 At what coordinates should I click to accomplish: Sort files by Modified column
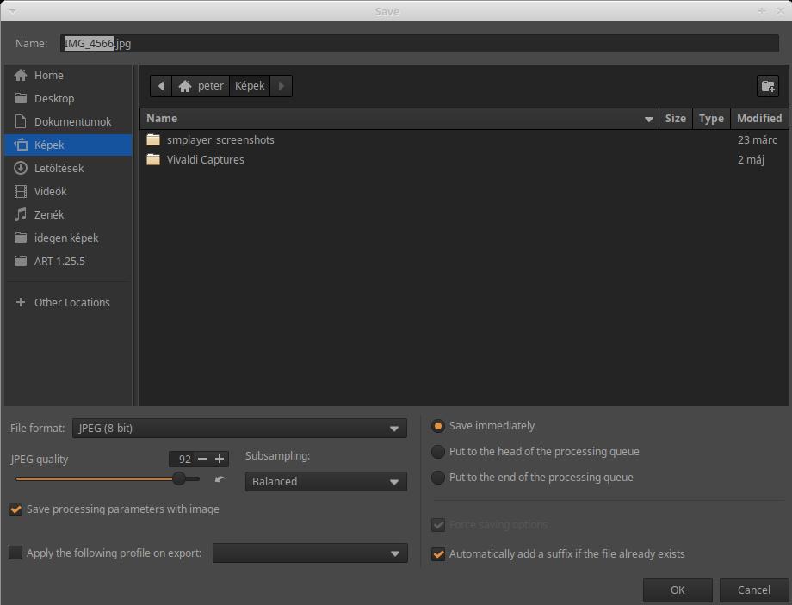[758, 118]
